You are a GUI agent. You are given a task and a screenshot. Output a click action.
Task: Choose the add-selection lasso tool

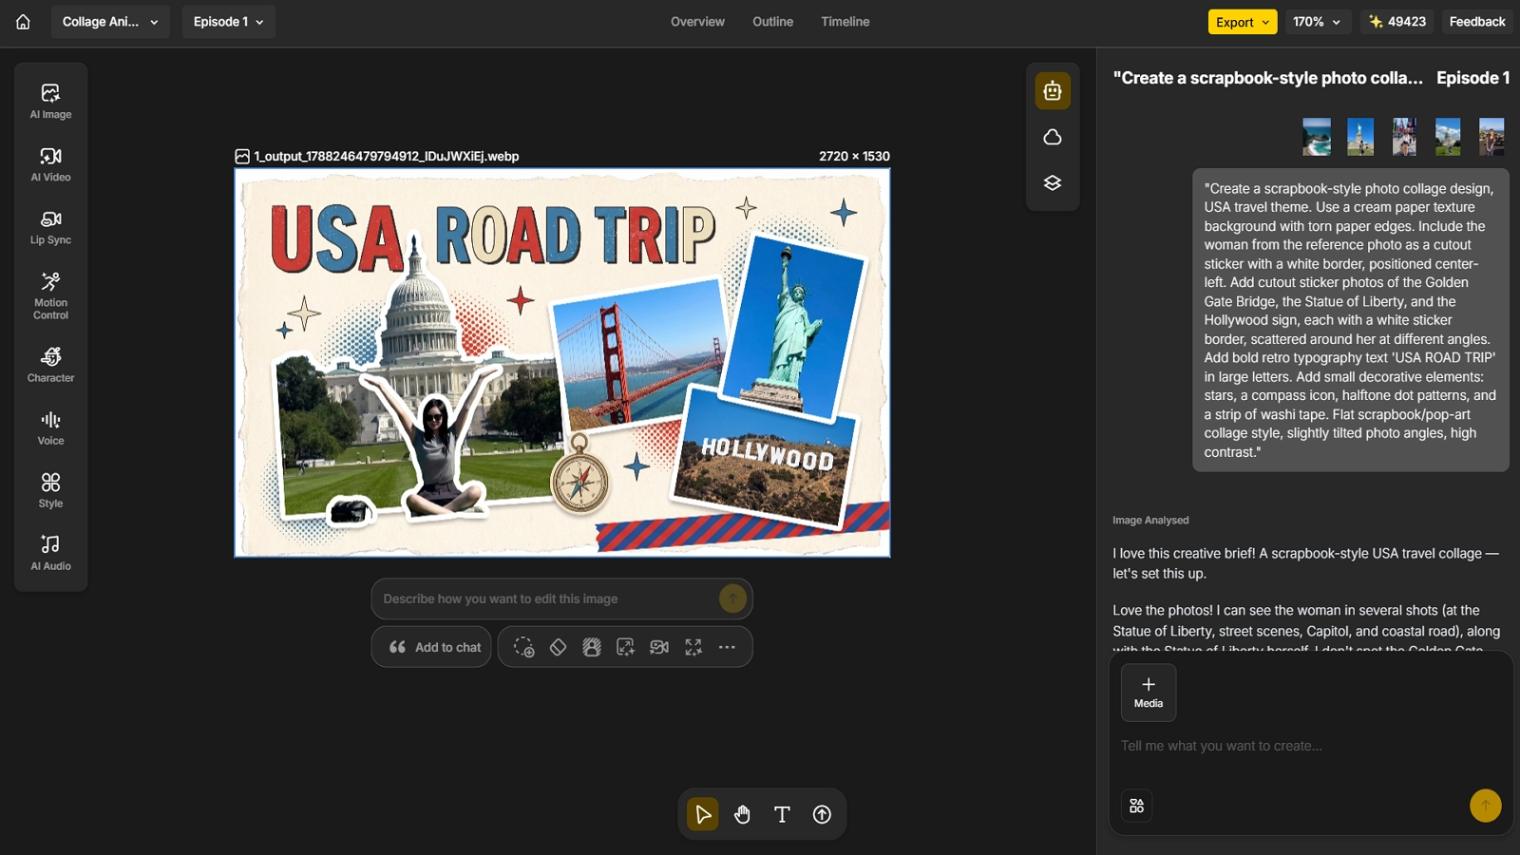tap(523, 647)
